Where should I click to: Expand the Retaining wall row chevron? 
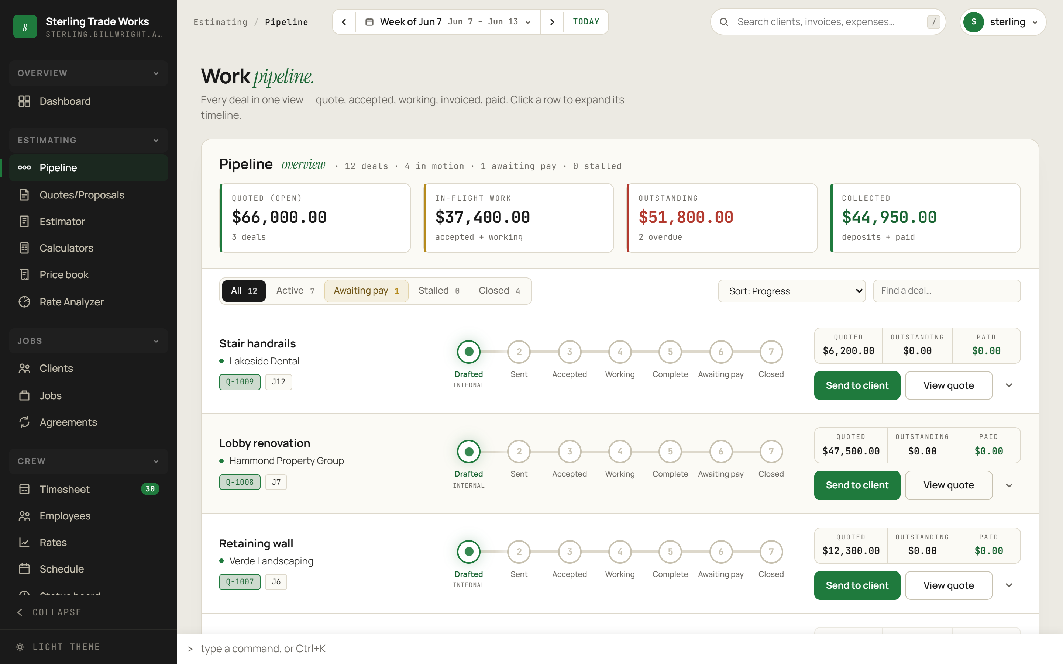(1009, 585)
